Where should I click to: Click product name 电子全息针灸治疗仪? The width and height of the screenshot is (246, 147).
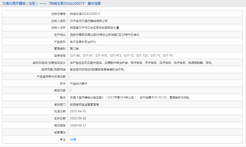pos(83,42)
